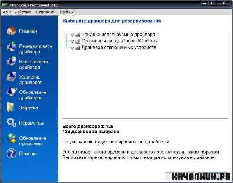233x183 pixels.
Task: Open the Помощь sidebar label
Action: click(x=28, y=154)
